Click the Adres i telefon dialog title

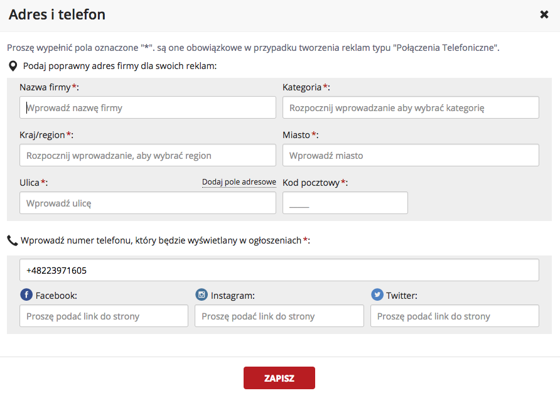(57, 14)
